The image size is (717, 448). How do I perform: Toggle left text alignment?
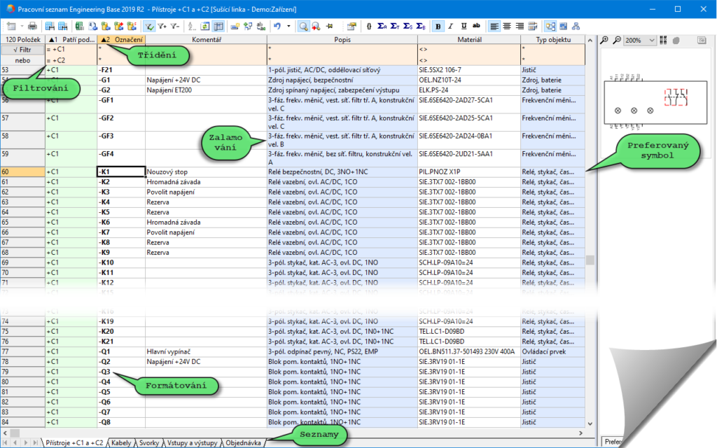[494, 26]
